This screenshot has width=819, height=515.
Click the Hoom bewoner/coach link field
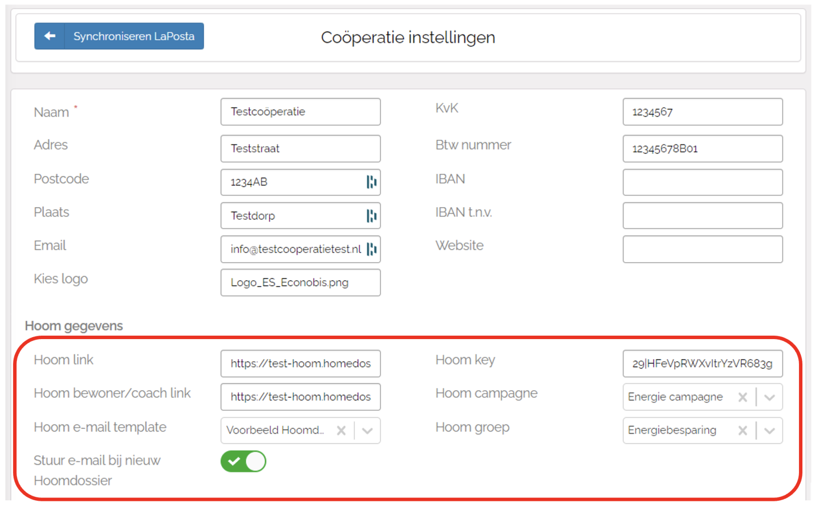(x=300, y=397)
